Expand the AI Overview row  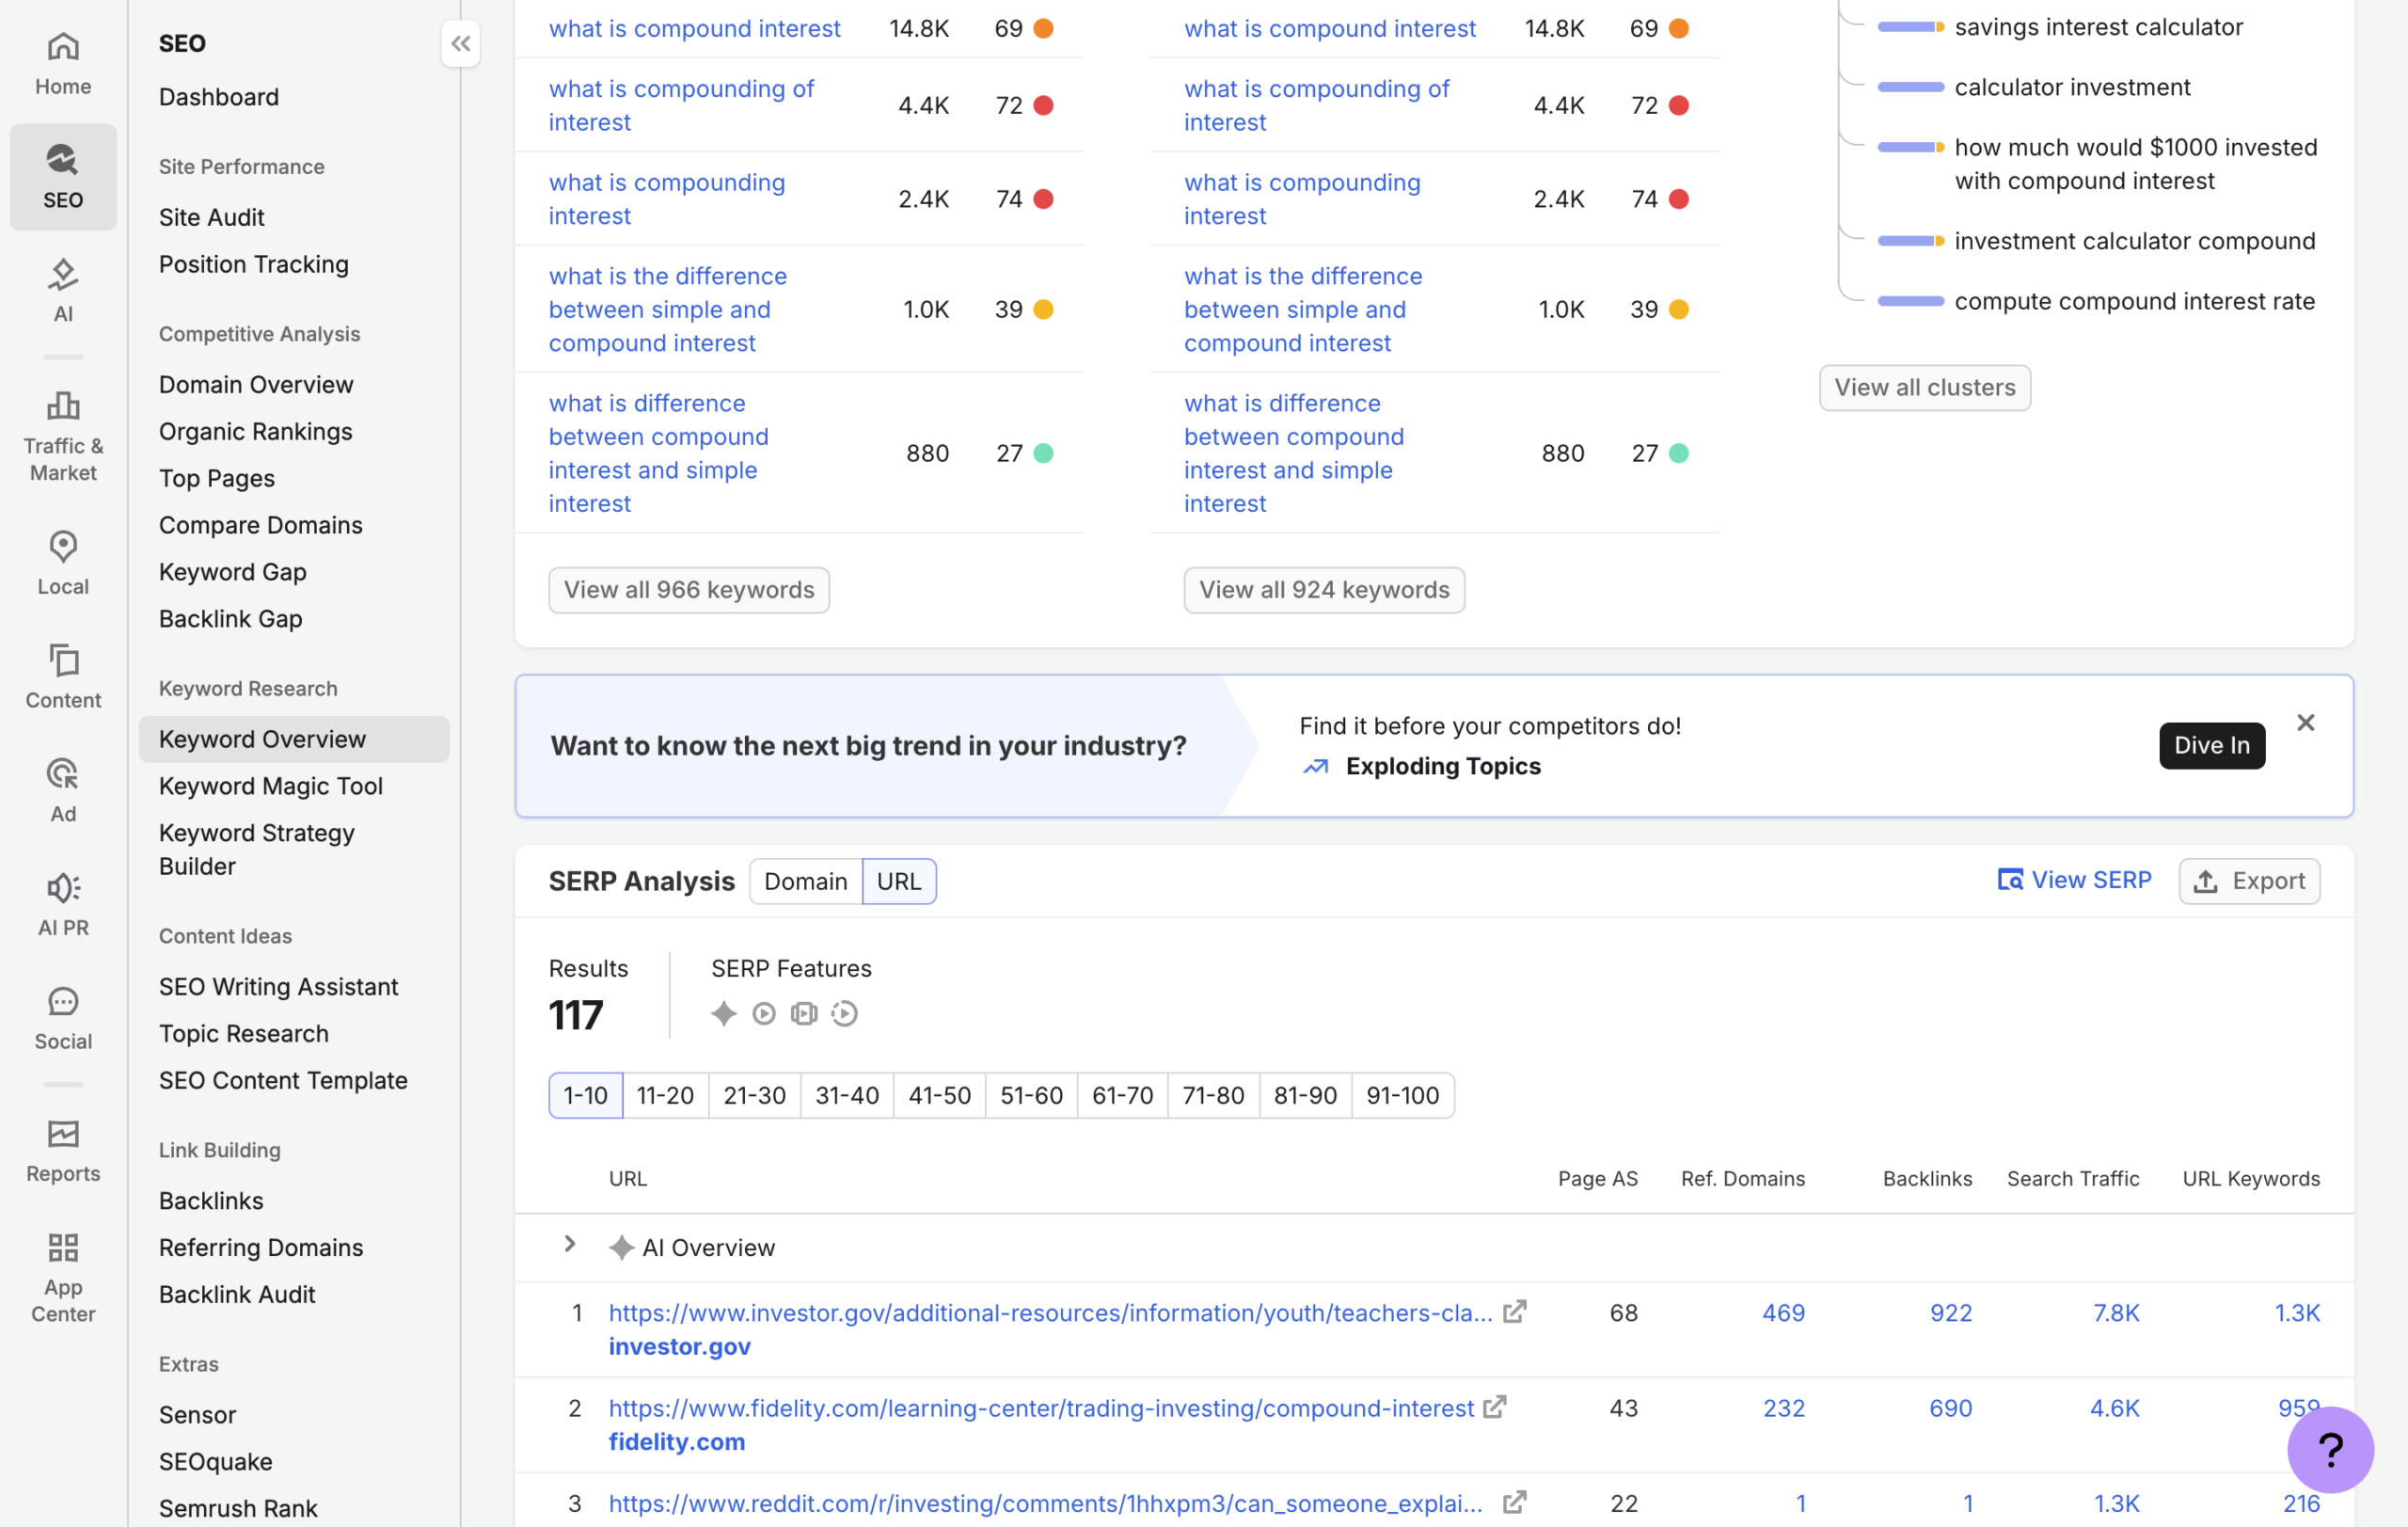pyautogui.click(x=570, y=1243)
